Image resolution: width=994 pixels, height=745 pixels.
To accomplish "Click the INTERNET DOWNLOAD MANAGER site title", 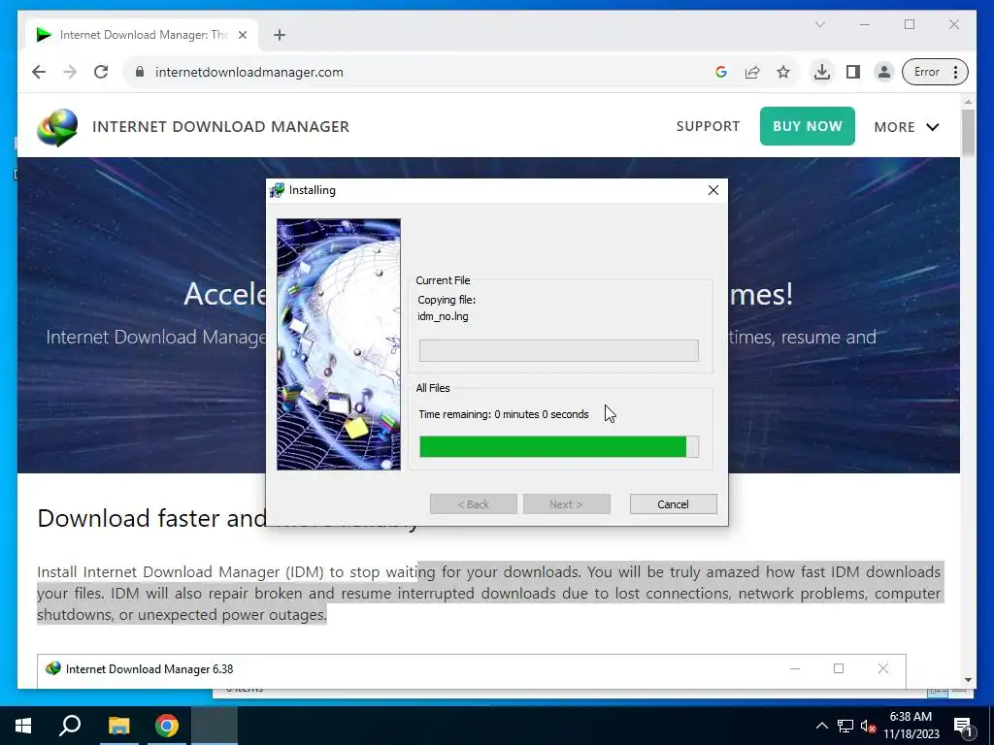I will [x=220, y=127].
